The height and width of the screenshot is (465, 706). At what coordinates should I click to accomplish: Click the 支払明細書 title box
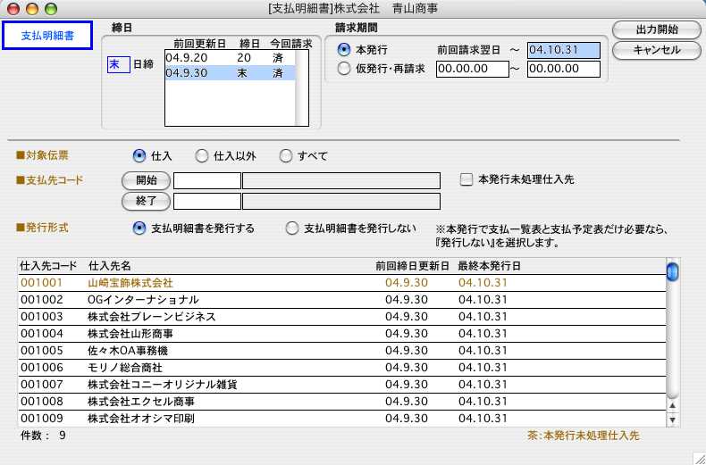point(47,36)
